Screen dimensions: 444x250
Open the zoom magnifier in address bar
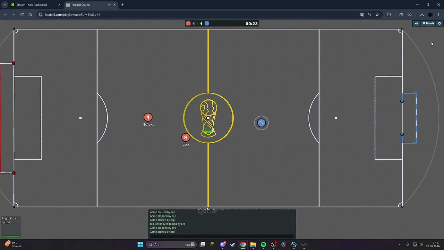369,15
